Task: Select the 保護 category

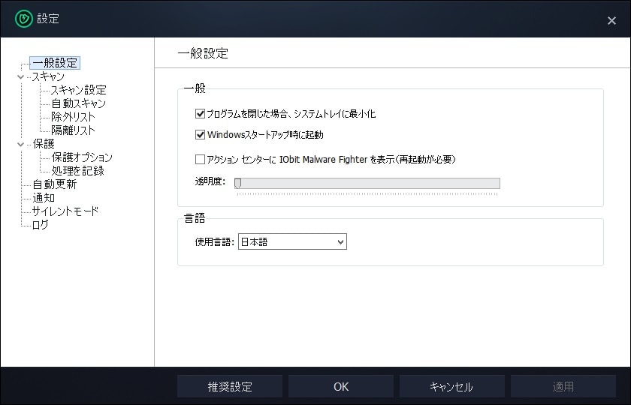Action: coord(44,144)
